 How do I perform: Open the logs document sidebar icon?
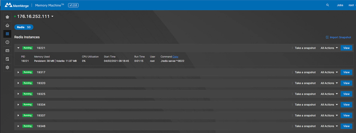pos(7,59)
